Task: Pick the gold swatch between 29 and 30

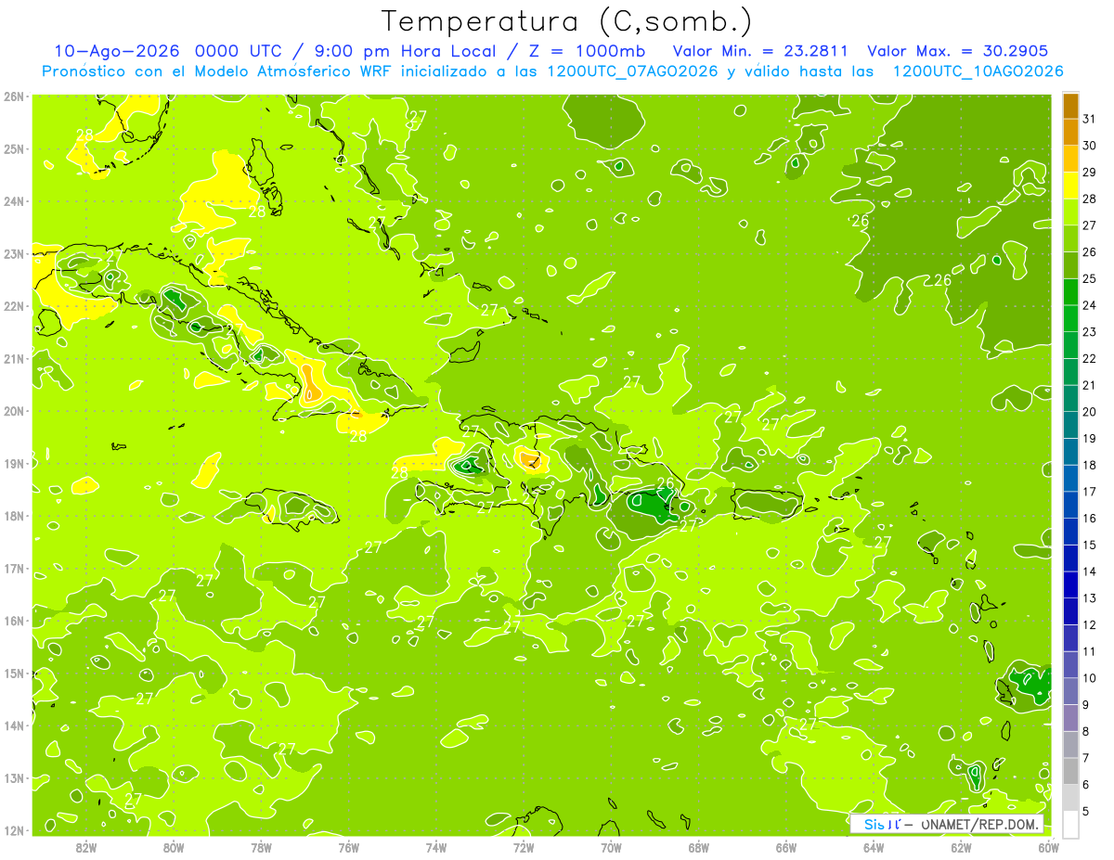Action: point(1070,160)
